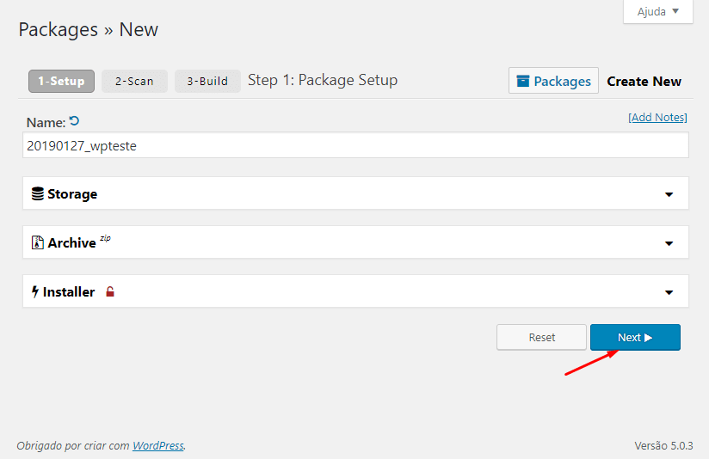
Task: Select the 3-Build step tab
Action: pyautogui.click(x=207, y=81)
